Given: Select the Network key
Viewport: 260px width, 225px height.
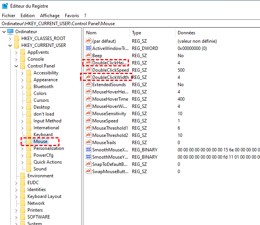Looking at the screenshot, I should tap(36, 203).
